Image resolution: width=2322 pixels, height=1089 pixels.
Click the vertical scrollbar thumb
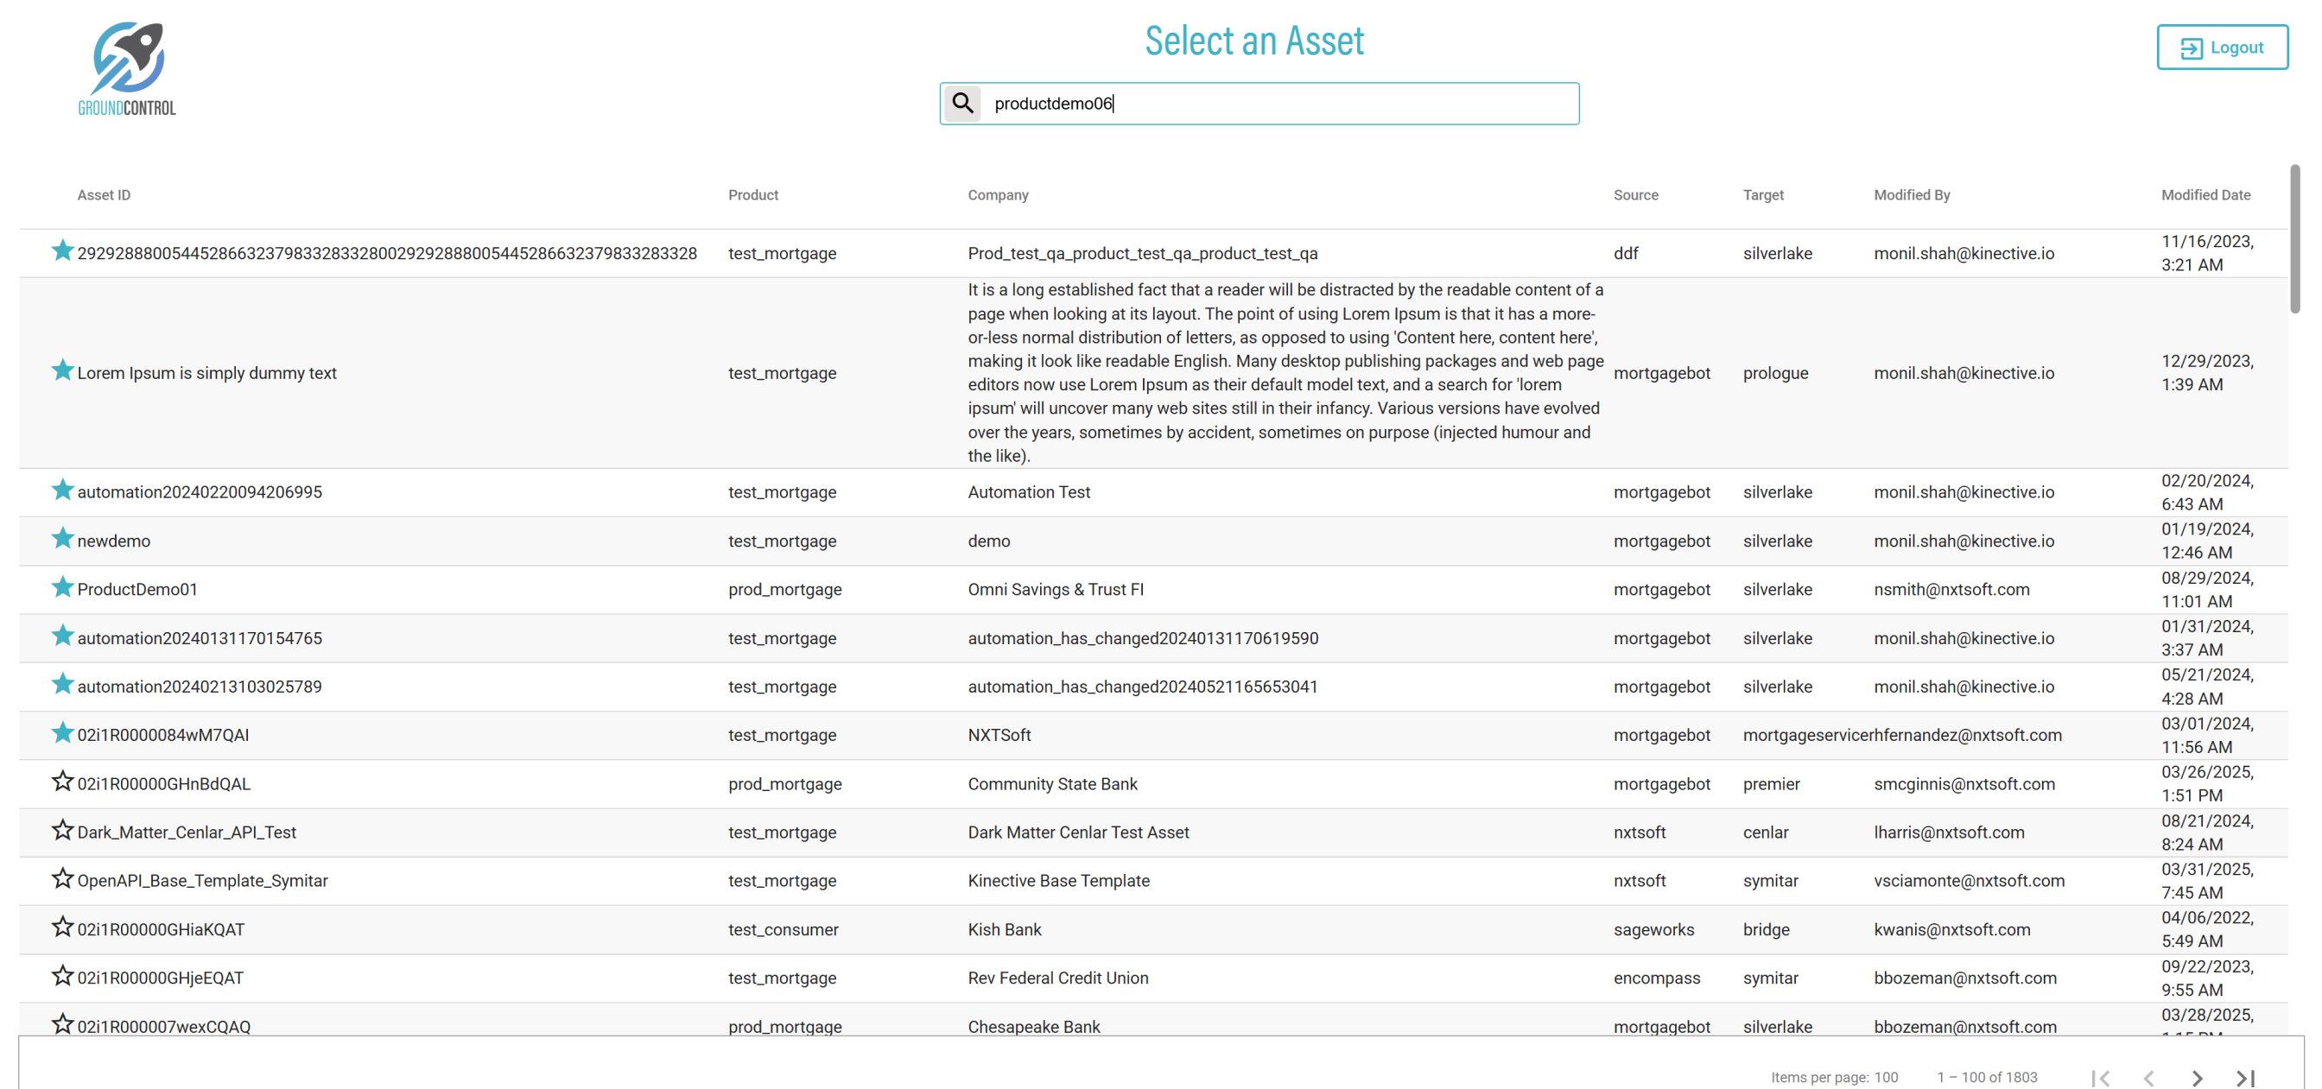click(x=2294, y=239)
